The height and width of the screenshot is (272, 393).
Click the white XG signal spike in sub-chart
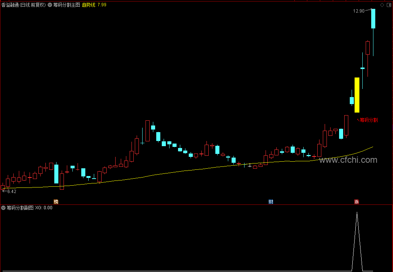[357, 241]
